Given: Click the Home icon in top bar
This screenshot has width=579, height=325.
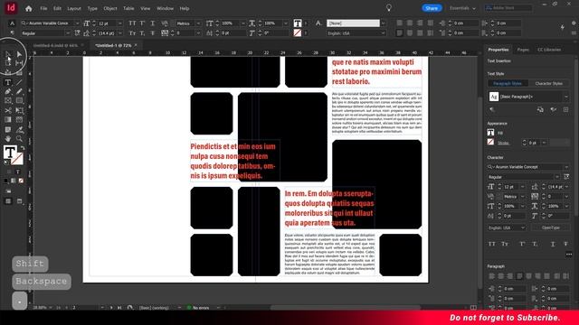Looking at the screenshot, I should [x=28, y=8].
